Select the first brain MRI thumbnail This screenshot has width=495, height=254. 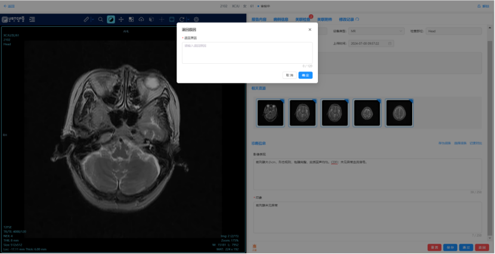click(x=270, y=112)
